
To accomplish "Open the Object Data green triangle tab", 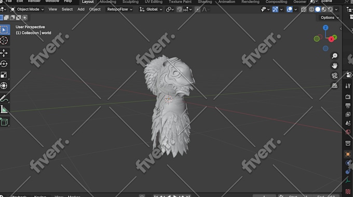I will pyautogui.click(x=348, y=180).
